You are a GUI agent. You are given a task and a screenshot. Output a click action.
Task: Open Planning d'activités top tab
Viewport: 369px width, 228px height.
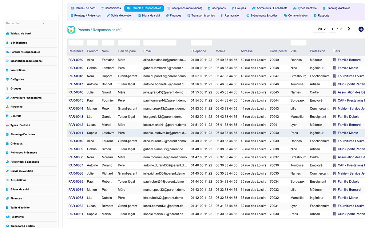336,8
